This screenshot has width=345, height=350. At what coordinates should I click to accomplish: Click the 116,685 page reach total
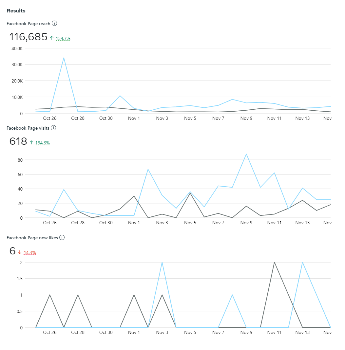tap(29, 37)
